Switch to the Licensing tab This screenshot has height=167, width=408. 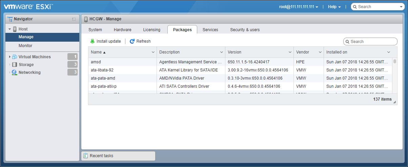[x=152, y=30]
